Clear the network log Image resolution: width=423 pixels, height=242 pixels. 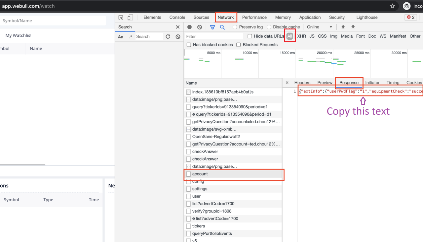click(200, 27)
